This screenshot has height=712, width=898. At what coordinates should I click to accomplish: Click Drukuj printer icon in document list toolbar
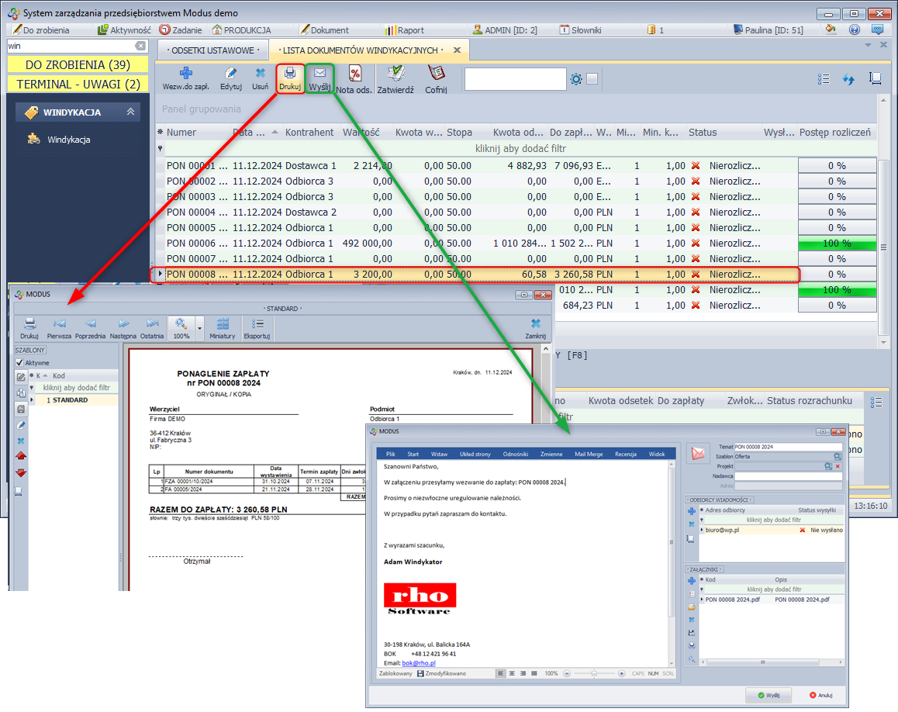coord(290,74)
